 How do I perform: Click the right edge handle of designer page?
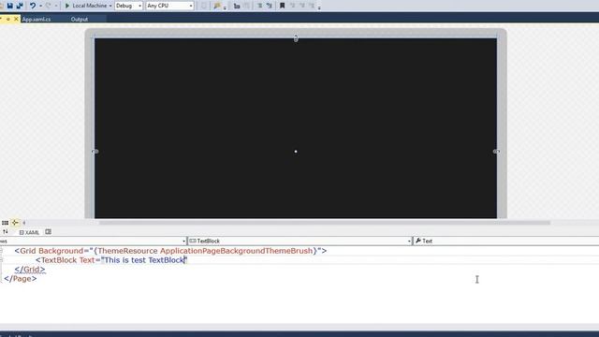(x=496, y=152)
